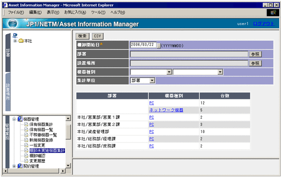
Task: Click the 棚卸開始日 date input field
Action: click(142, 45)
